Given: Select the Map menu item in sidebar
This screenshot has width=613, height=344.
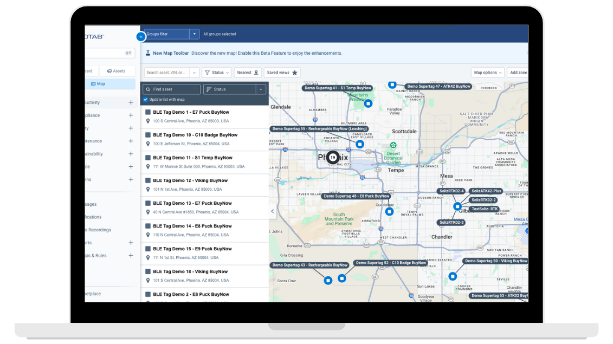Looking at the screenshot, I should [98, 84].
